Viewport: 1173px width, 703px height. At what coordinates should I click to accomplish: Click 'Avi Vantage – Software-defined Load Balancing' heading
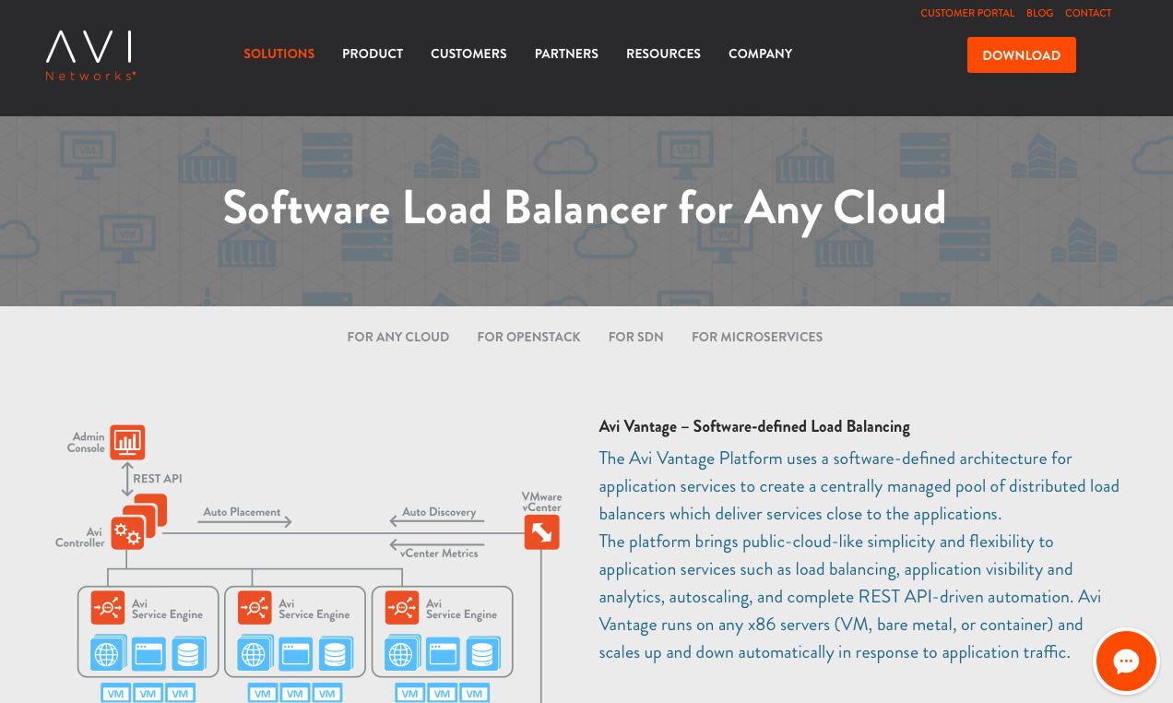pos(754,426)
